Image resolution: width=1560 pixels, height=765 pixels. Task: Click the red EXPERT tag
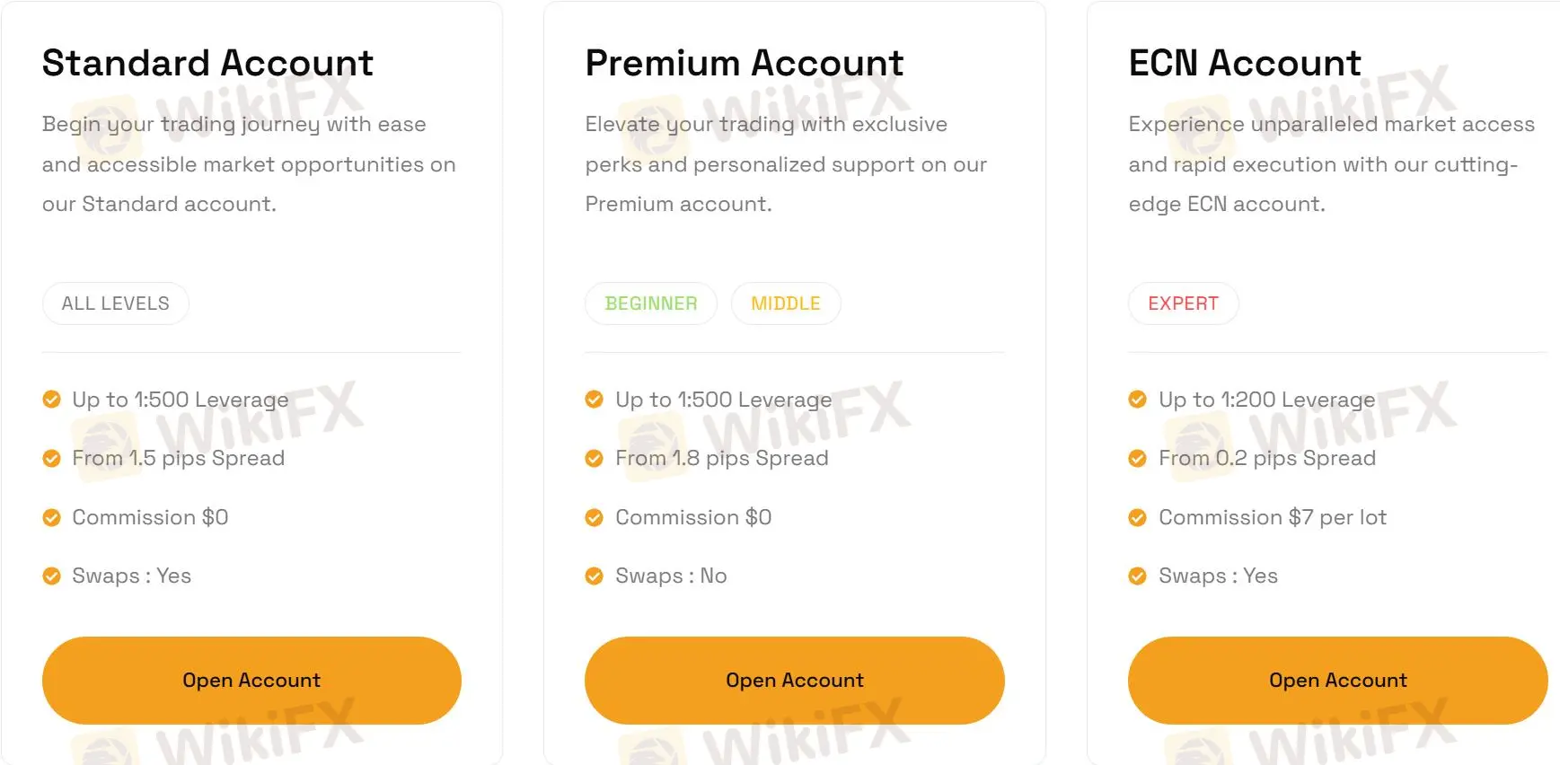pyautogui.click(x=1183, y=303)
